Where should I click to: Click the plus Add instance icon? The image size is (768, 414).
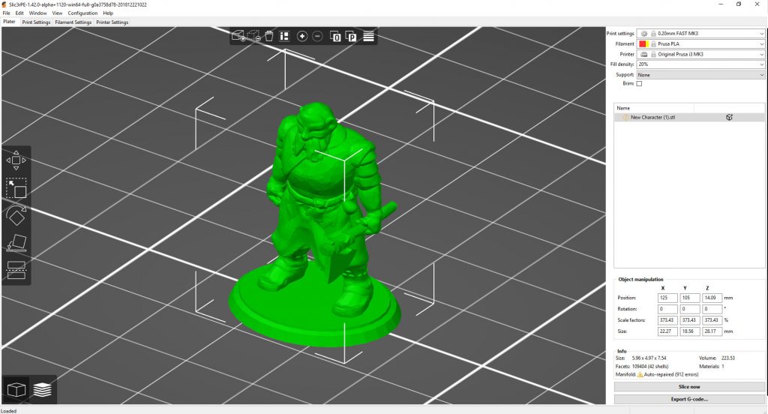[x=302, y=36]
